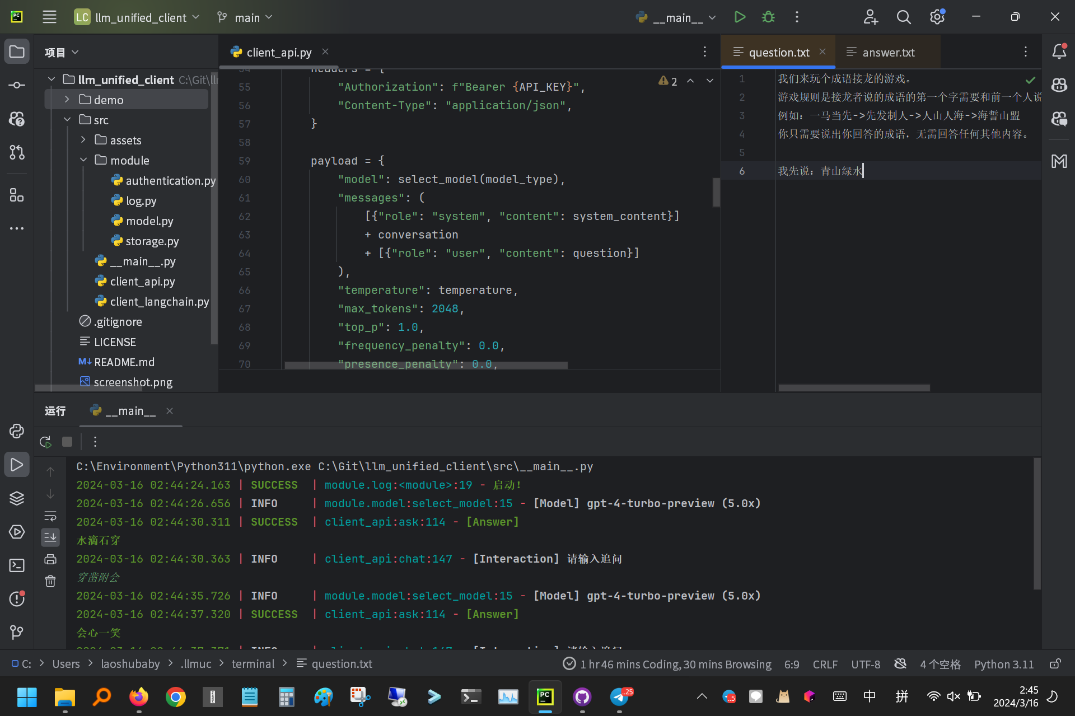Toggle scroll to end of console

(x=50, y=537)
